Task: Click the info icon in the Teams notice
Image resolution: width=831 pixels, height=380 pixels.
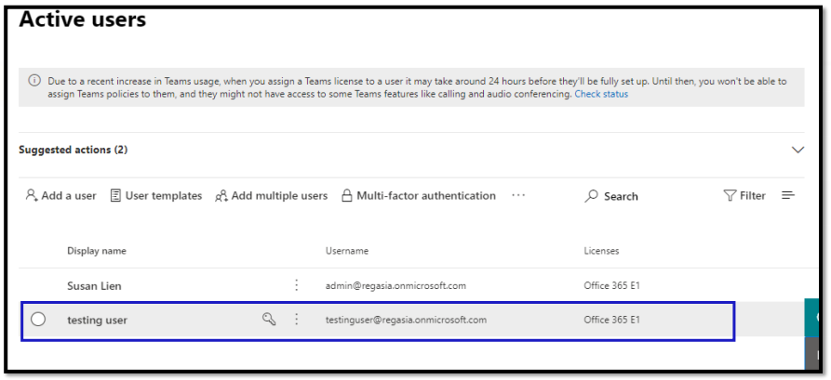Action: pyautogui.click(x=34, y=81)
